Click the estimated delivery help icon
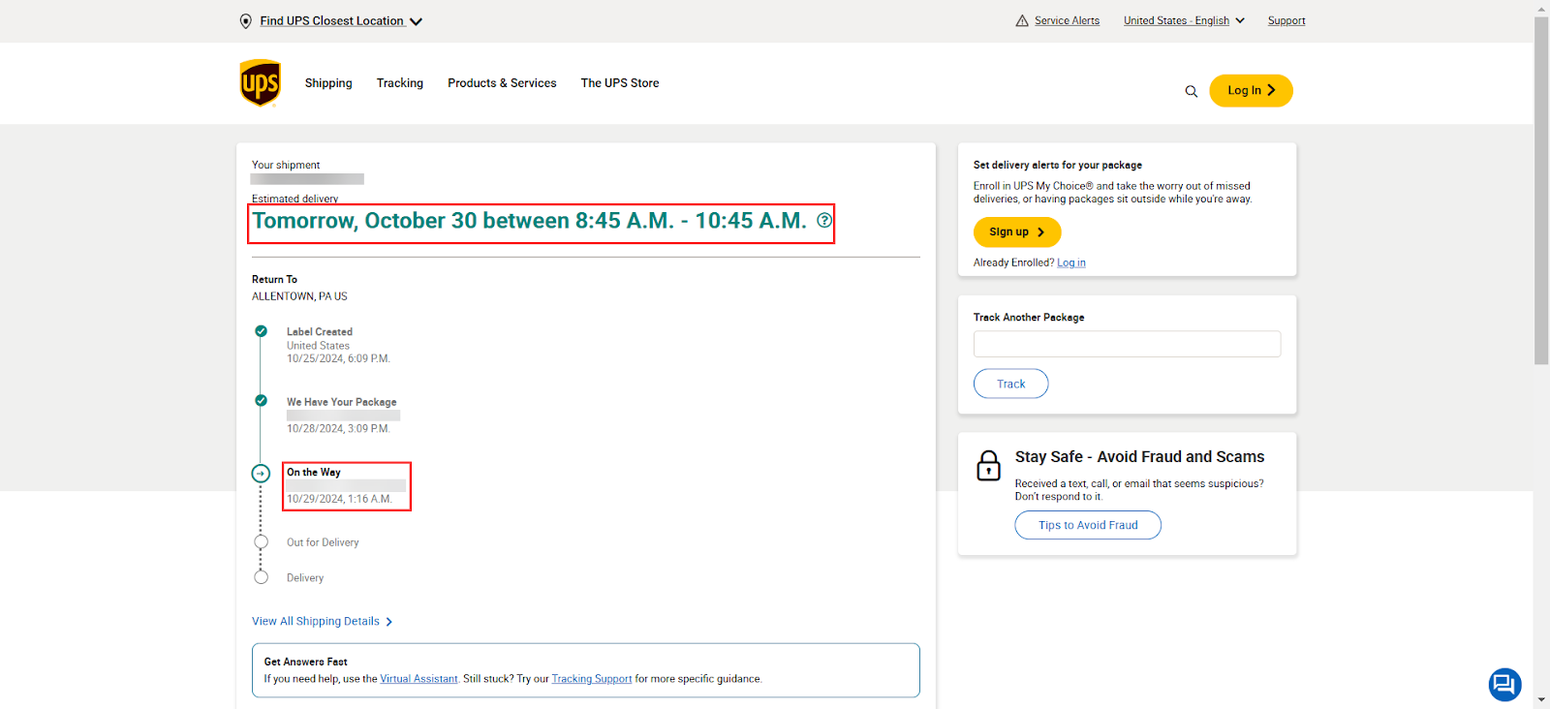The width and height of the screenshot is (1550, 709). click(x=823, y=221)
